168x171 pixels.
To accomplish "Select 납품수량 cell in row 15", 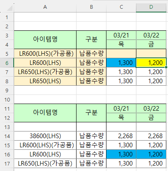I will 91,145.
